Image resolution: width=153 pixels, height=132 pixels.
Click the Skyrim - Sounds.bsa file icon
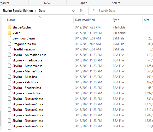coord(9,93)
